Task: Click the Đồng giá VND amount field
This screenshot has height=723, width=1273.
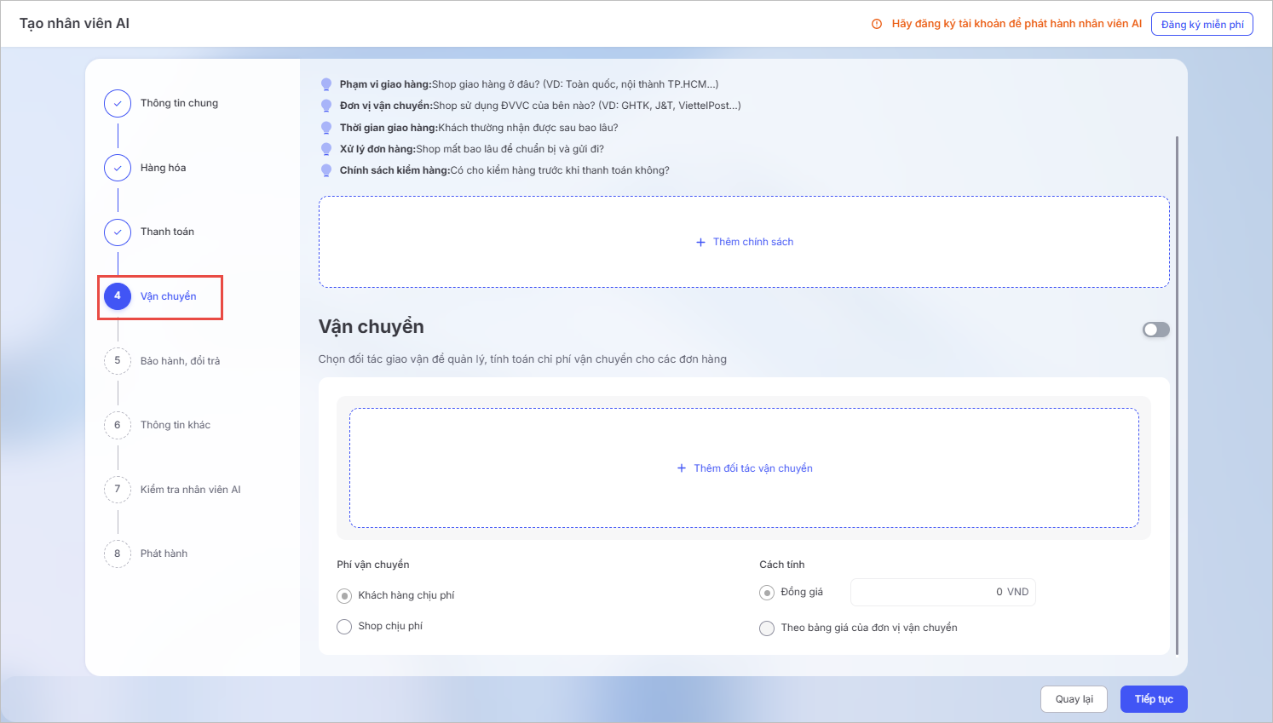Action: [942, 592]
